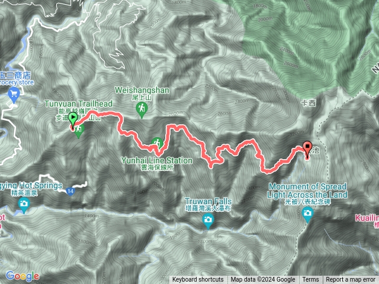The width and height of the screenshot is (379, 284).
Task: Select the hot springs camera pin
Action: pyautogui.click(x=24, y=205)
